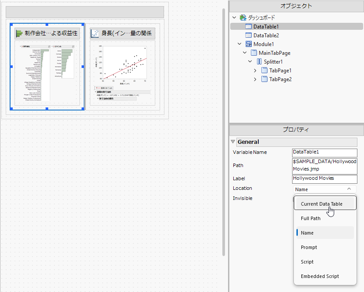Image resolution: width=364 pixels, height=292 pixels.
Task: Click the canvas vertical scrollbar
Action: 224,132
